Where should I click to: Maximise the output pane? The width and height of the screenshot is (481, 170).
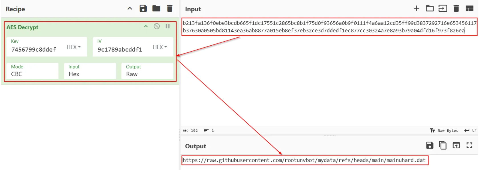(469, 145)
